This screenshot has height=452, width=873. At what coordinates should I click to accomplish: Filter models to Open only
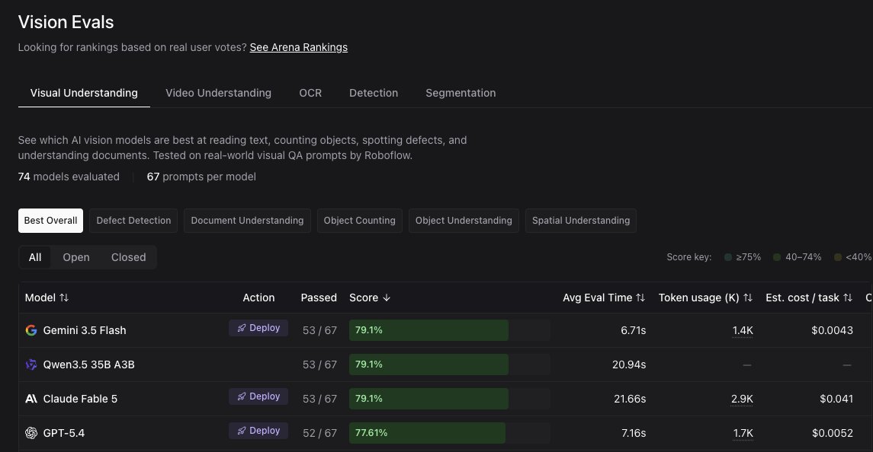point(76,257)
